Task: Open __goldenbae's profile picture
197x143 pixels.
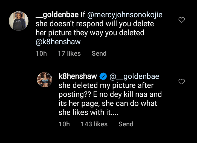Action: pos(19,20)
